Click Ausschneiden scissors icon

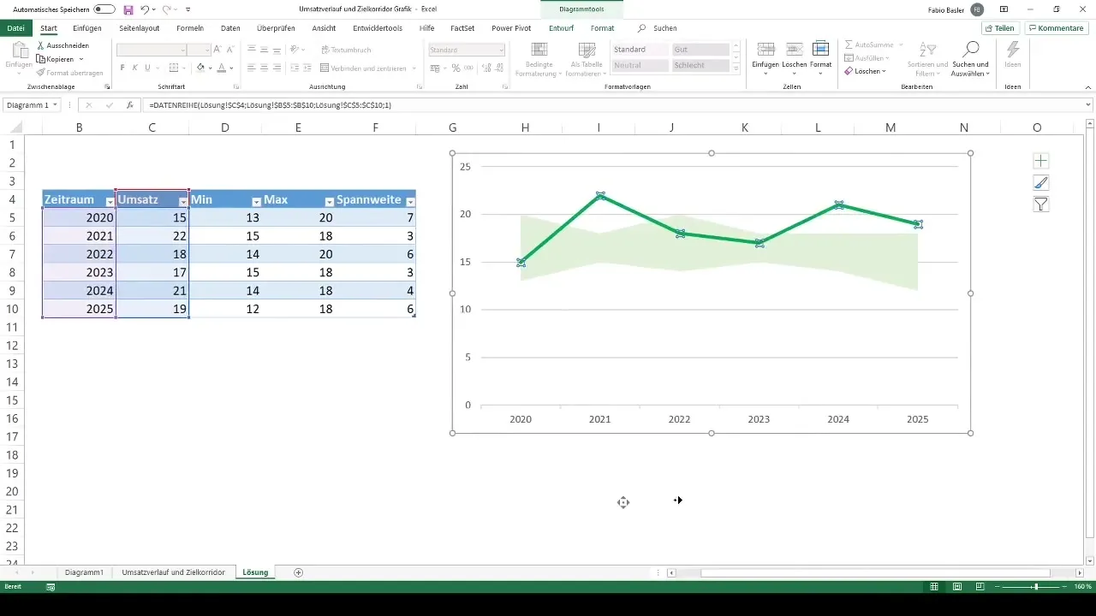[x=40, y=44]
